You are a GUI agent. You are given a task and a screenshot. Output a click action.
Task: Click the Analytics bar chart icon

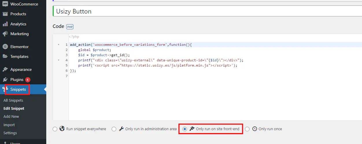[x=5, y=24]
